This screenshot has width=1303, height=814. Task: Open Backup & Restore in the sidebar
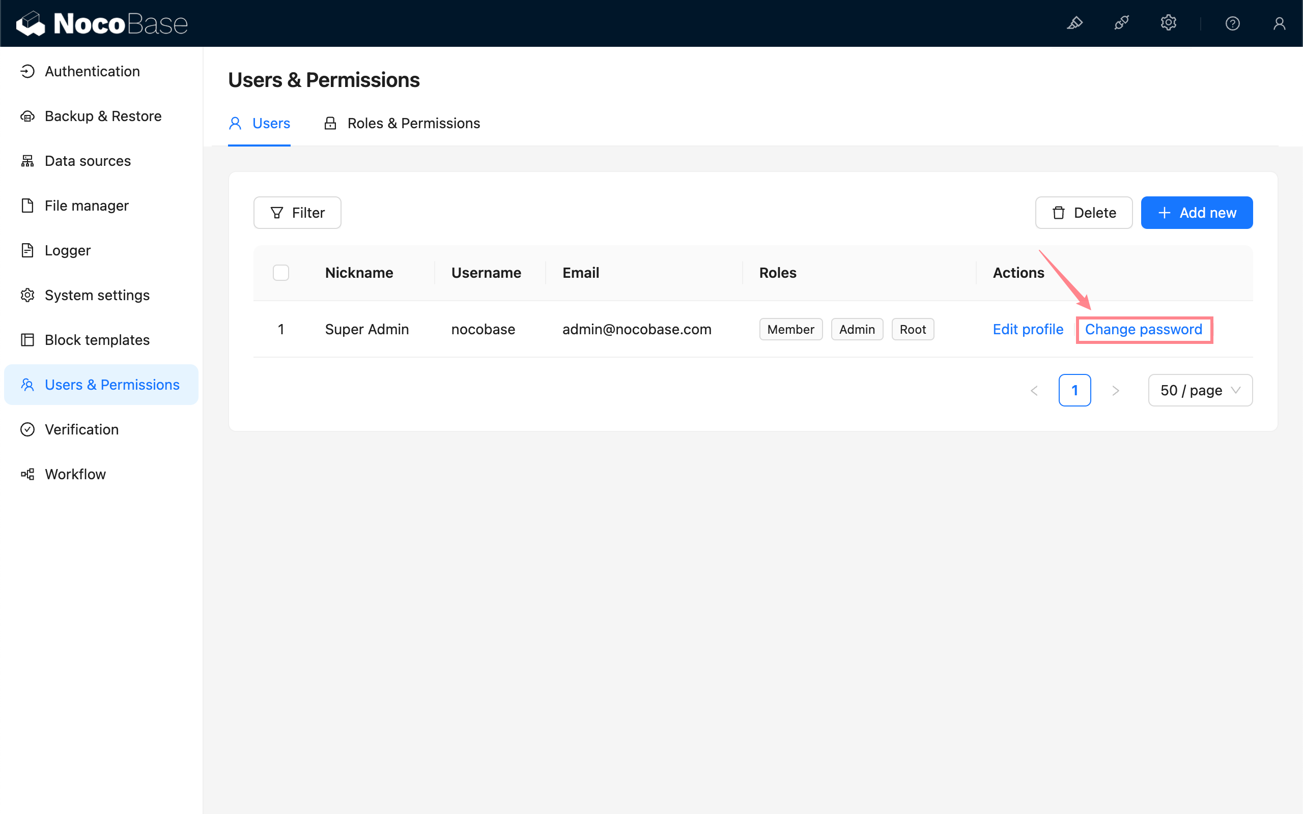[103, 117]
